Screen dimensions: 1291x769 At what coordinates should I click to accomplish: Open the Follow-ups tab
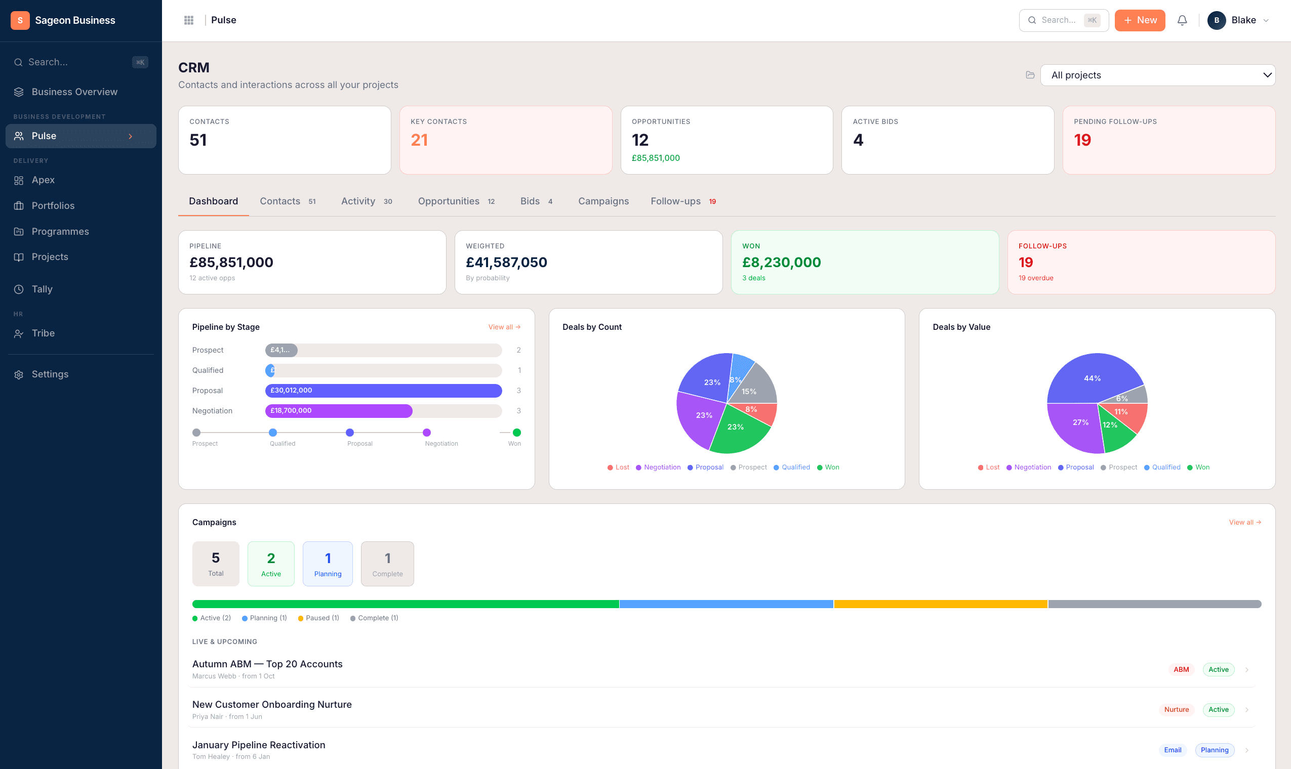[x=683, y=201]
